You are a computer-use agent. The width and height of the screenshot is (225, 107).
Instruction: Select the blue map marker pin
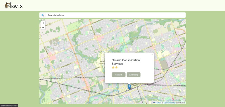[129, 87]
